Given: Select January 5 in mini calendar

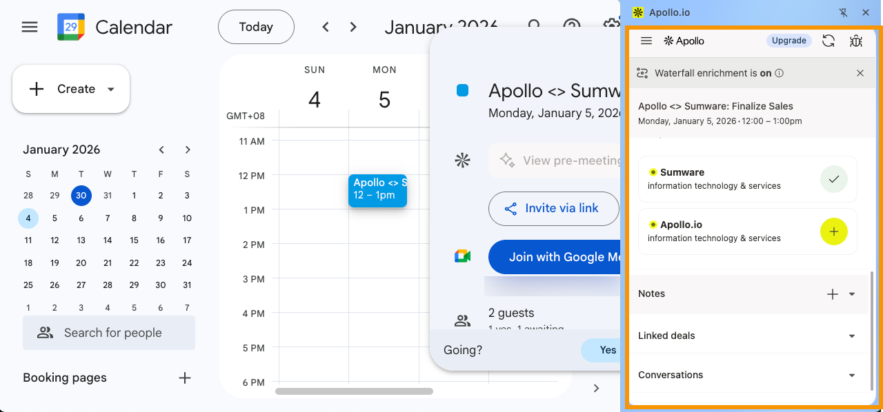Looking at the screenshot, I should (x=54, y=218).
